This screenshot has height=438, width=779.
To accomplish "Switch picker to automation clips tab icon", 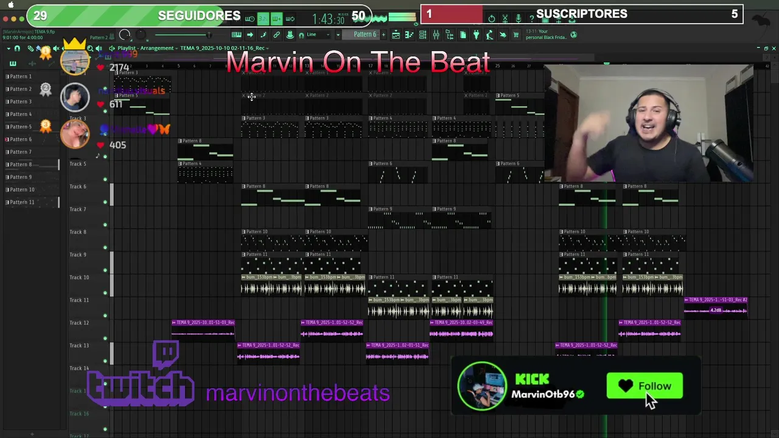I will [x=52, y=64].
